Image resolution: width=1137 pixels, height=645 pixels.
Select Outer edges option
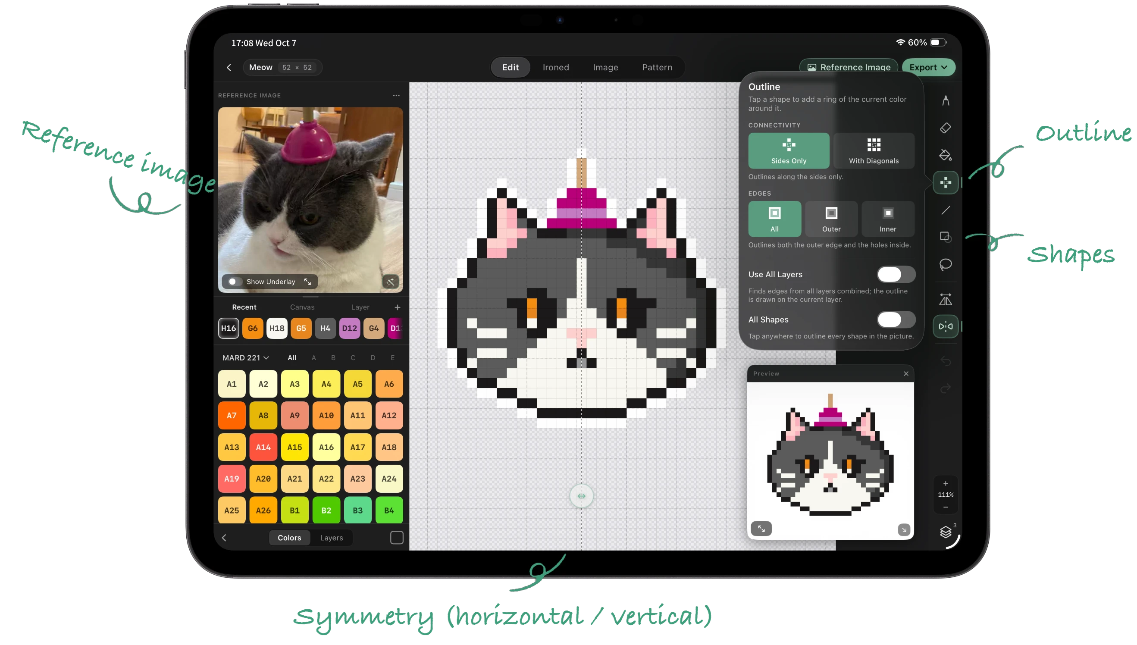(831, 219)
